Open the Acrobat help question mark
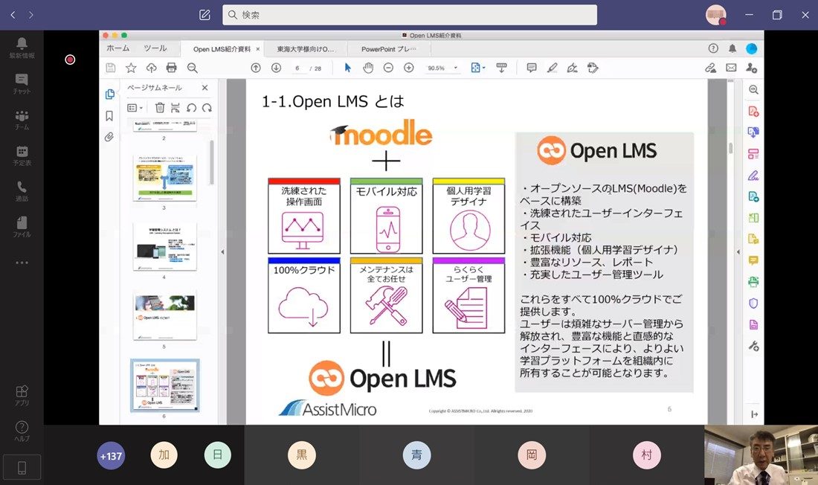The image size is (818, 485). point(713,48)
